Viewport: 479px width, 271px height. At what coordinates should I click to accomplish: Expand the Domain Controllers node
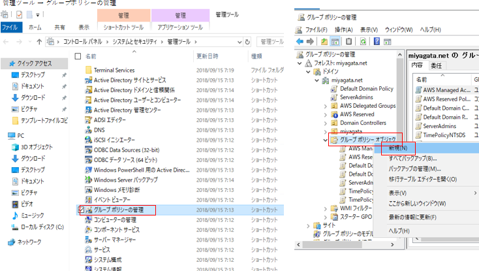326,123
